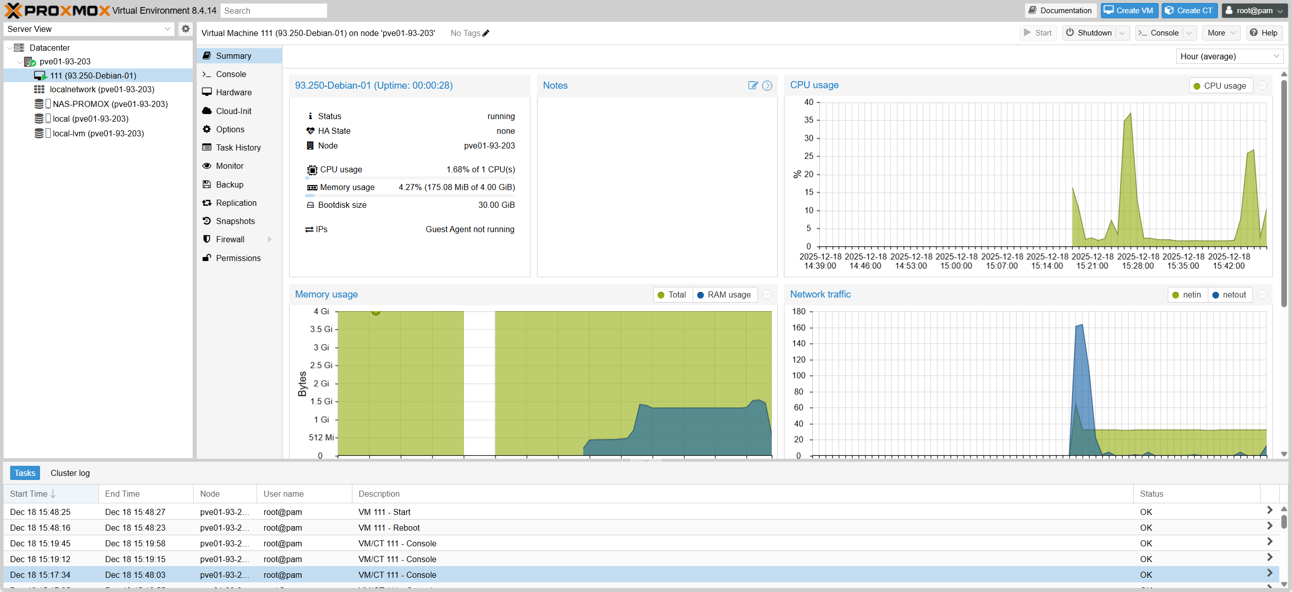Open Cloud-Init settings via its cloud icon

click(x=207, y=110)
